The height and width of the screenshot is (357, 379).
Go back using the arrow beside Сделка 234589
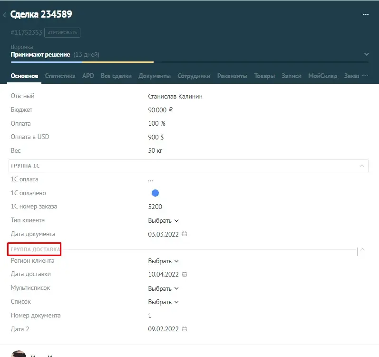coord(4,15)
